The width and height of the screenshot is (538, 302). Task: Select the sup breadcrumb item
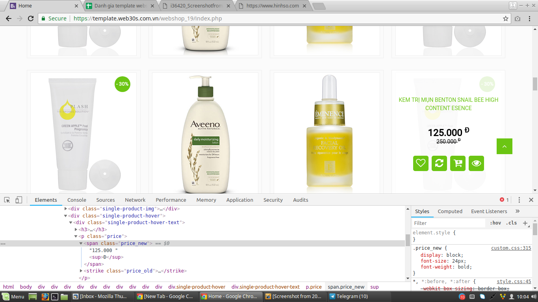point(375,287)
